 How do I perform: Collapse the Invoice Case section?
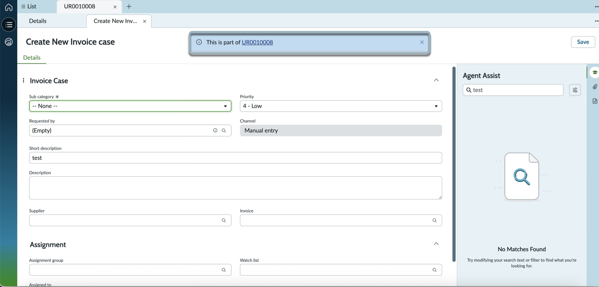(x=436, y=80)
